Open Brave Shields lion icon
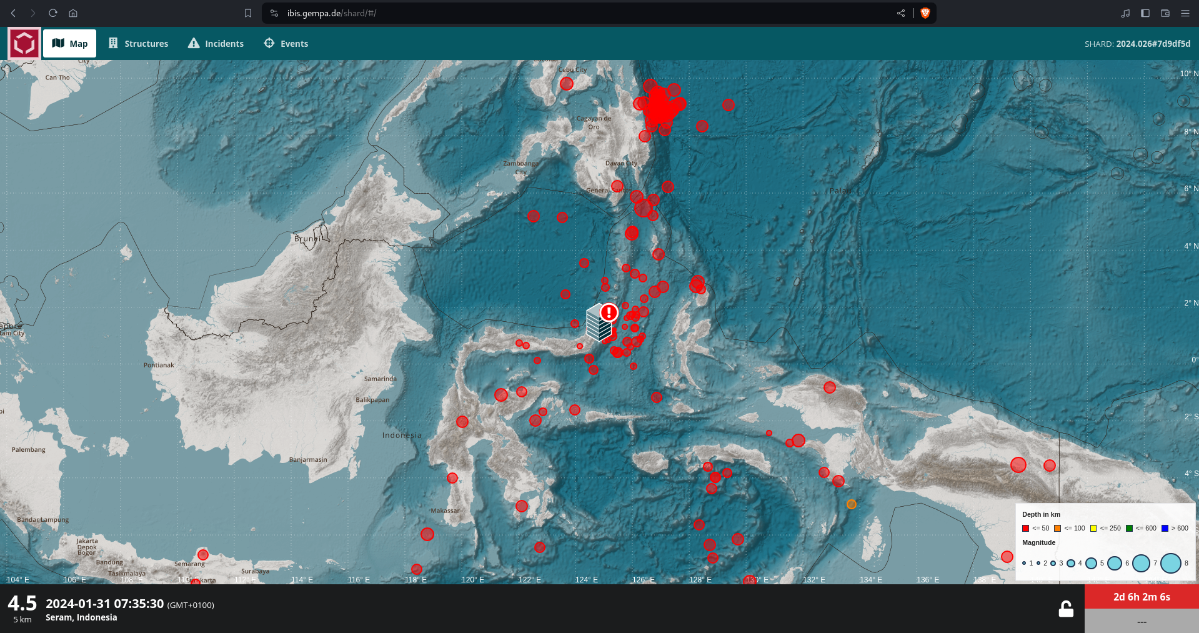The height and width of the screenshot is (633, 1199). coord(925,13)
